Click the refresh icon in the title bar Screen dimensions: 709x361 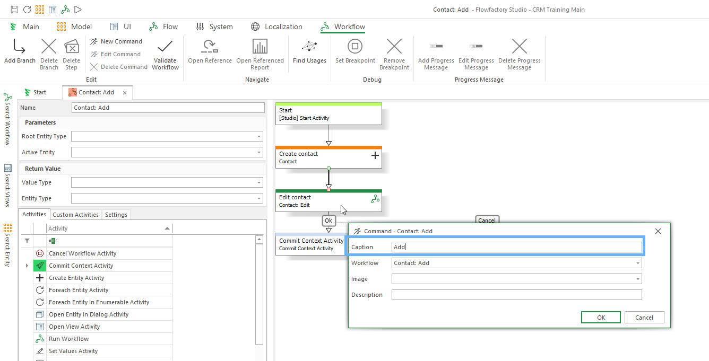(x=27, y=10)
